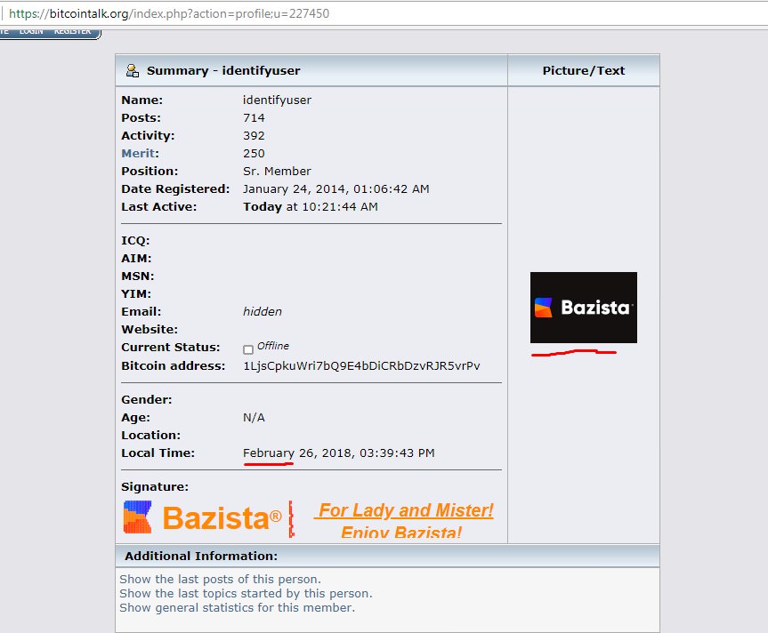Click the activity value 392
This screenshot has height=633, width=768.
coord(254,135)
